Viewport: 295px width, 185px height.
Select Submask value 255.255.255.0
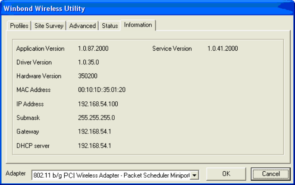(x=96, y=118)
